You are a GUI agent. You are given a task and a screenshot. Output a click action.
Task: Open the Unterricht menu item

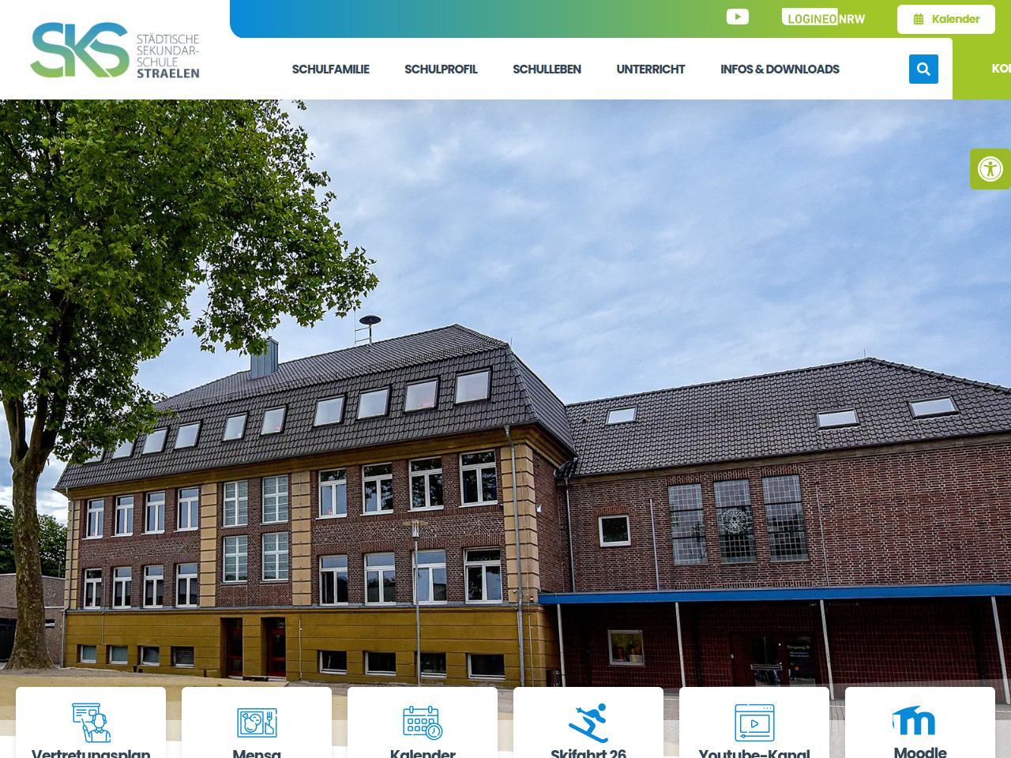[x=650, y=69]
